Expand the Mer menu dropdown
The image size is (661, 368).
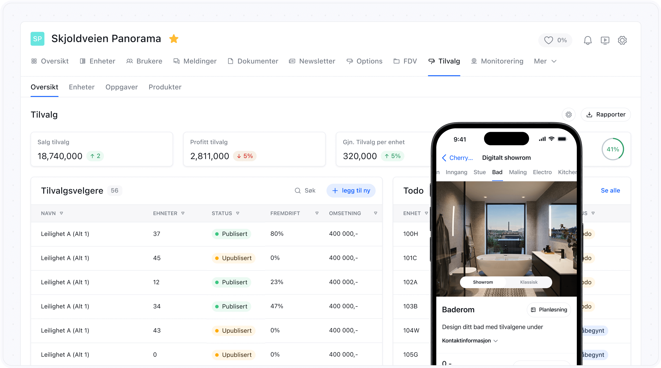pos(545,61)
